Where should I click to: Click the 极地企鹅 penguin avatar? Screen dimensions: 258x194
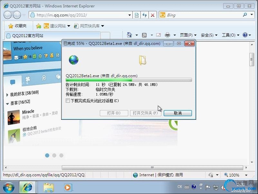(x=14, y=136)
